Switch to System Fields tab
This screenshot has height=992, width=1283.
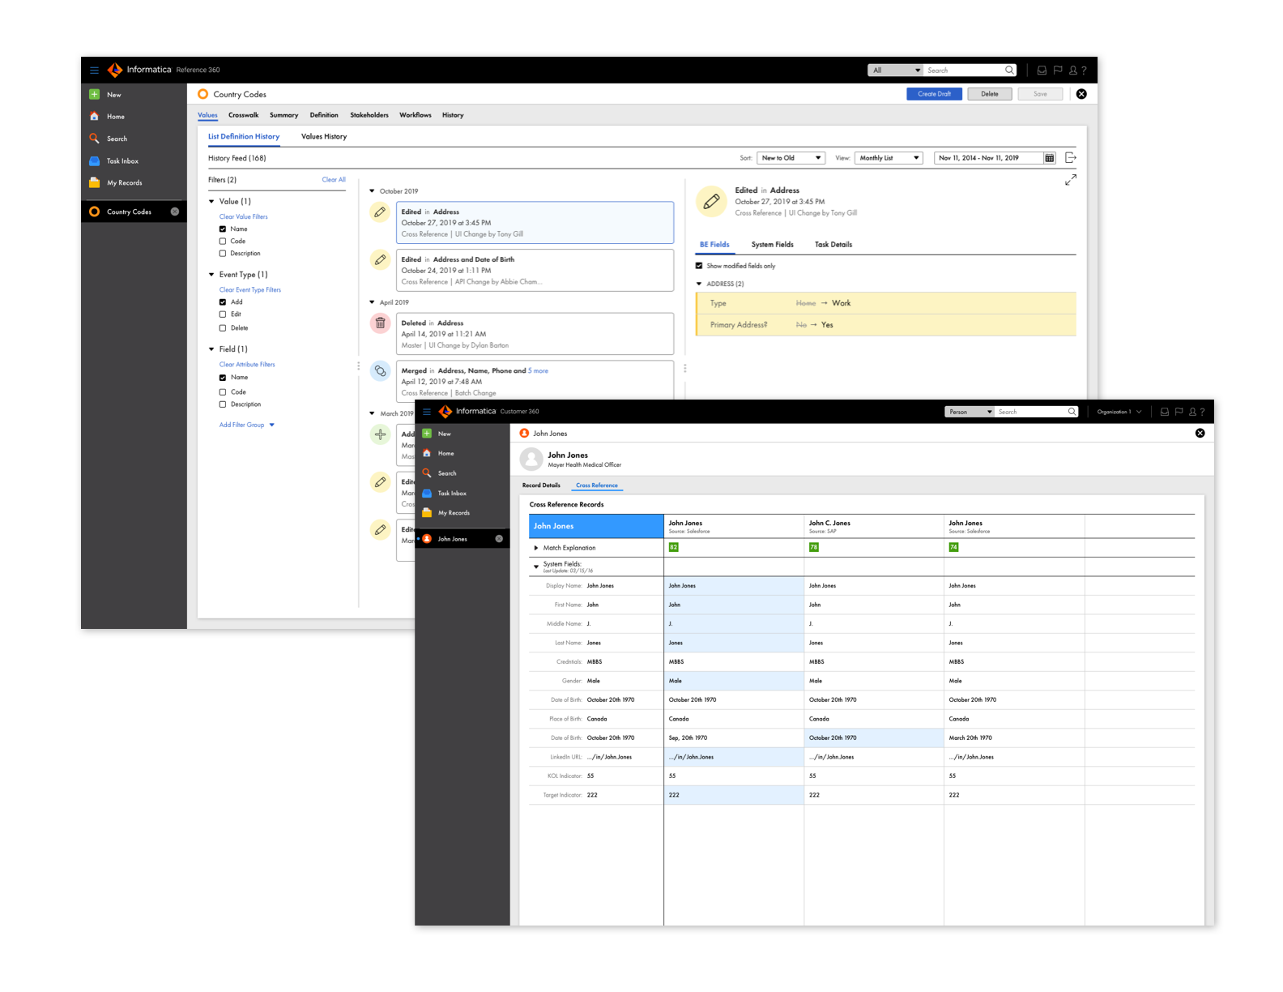[772, 245]
